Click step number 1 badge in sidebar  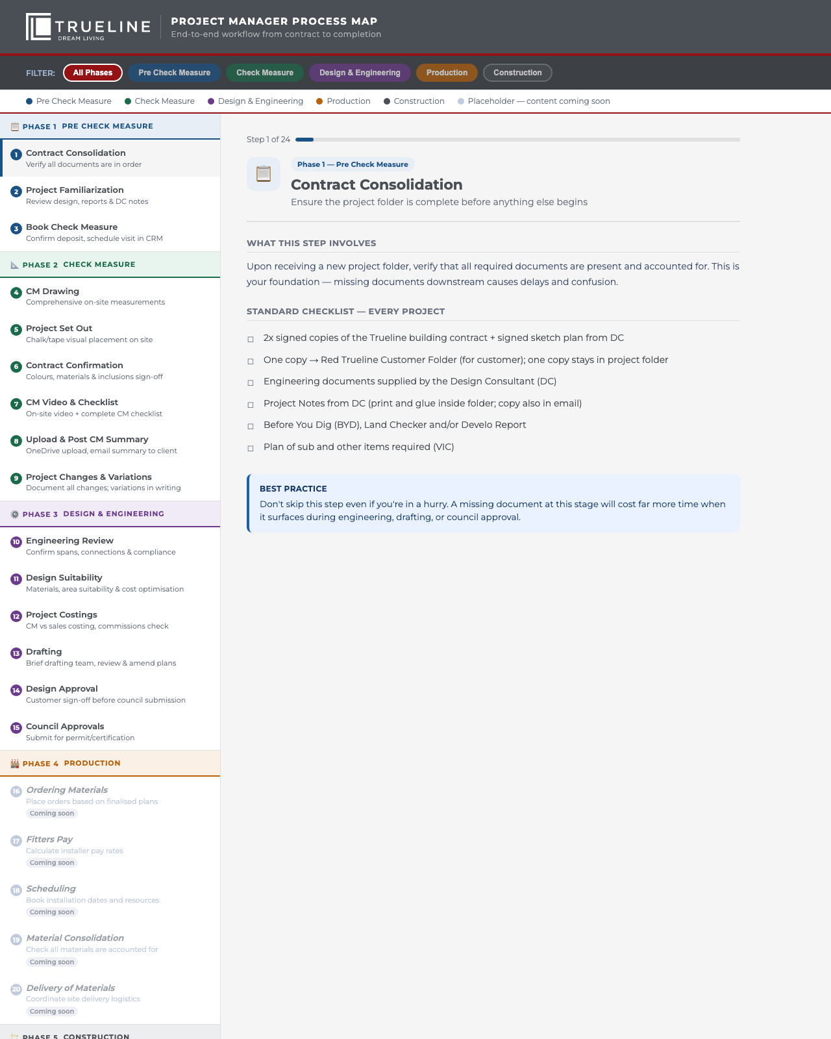tap(16, 155)
